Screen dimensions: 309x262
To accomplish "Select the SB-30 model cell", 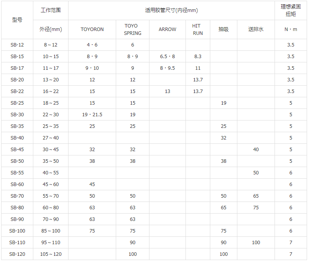I will click(17, 115).
